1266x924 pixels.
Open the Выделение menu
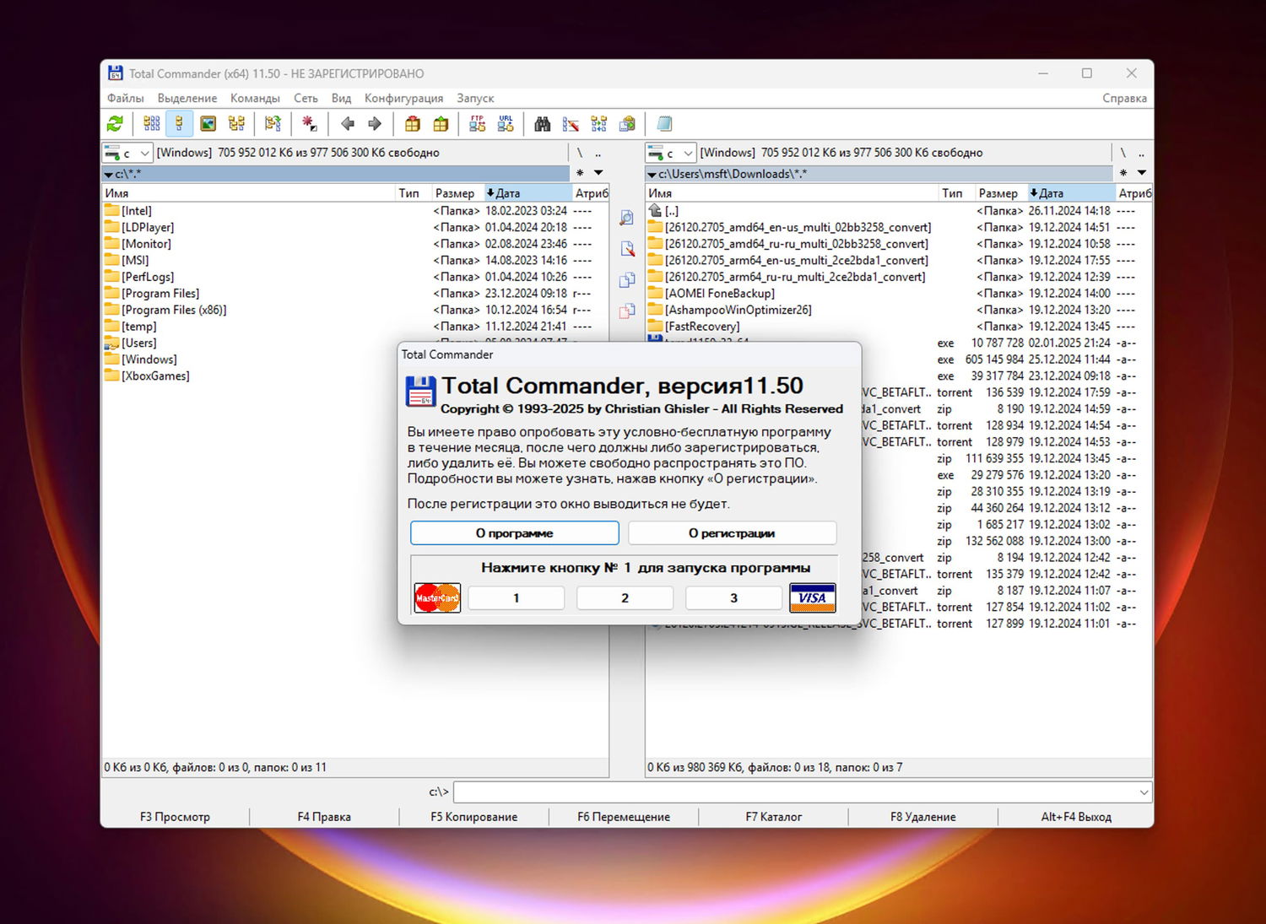tap(187, 98)
